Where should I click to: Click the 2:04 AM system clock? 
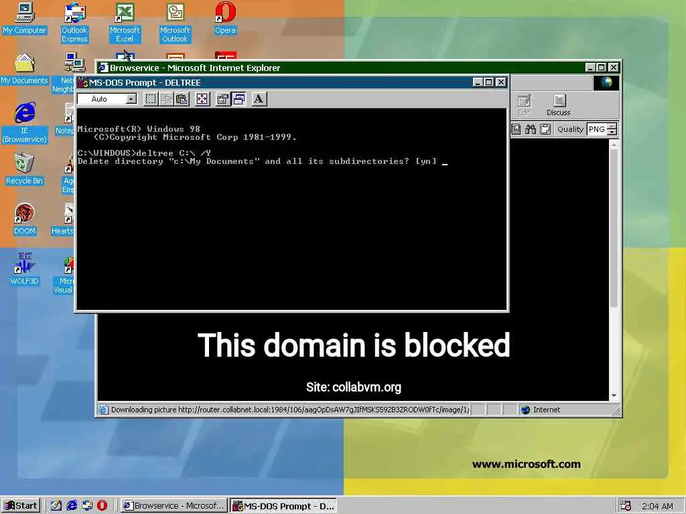[657, 506]
